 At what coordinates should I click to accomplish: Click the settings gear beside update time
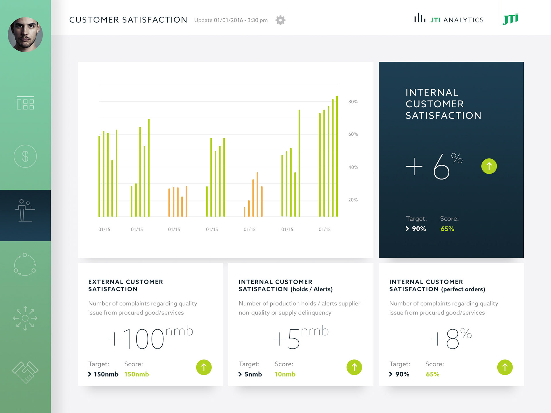pos(280,20)
